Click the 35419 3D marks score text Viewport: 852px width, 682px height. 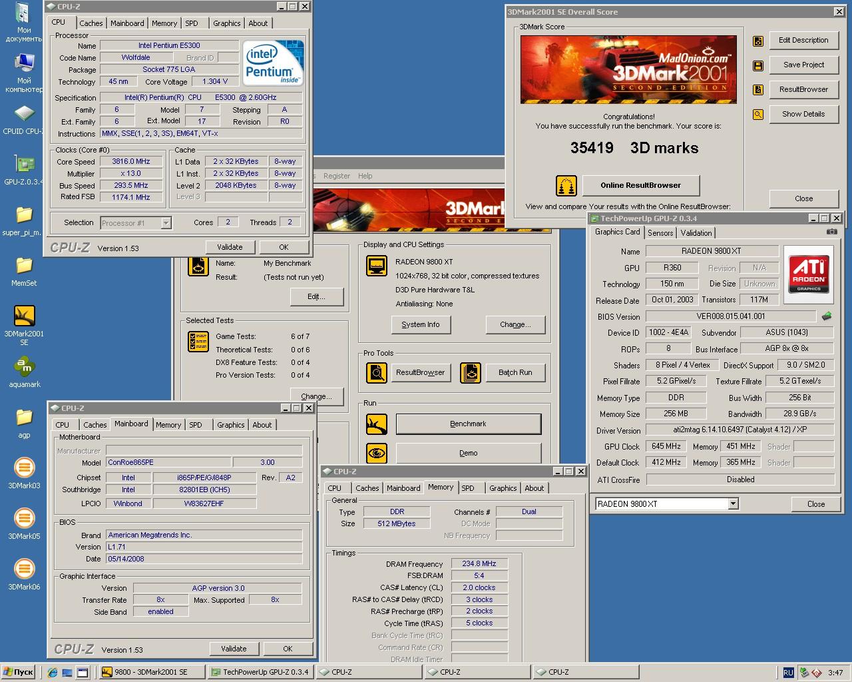click(x=634, y=148)
